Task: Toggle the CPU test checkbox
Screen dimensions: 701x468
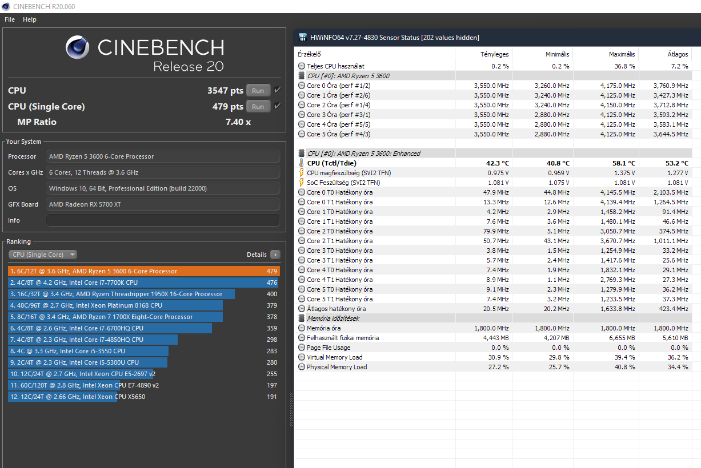Action: coord(277,90)
